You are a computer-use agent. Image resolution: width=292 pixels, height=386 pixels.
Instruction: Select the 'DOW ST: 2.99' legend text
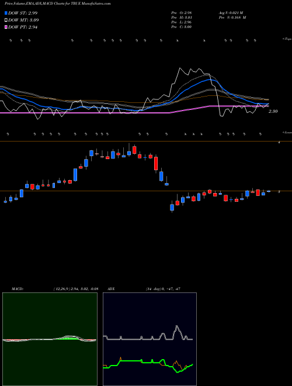[x=23, y=13]
